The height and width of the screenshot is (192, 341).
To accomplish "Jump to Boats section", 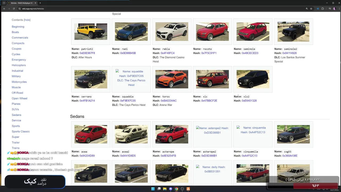I will [x=15, y=32].
